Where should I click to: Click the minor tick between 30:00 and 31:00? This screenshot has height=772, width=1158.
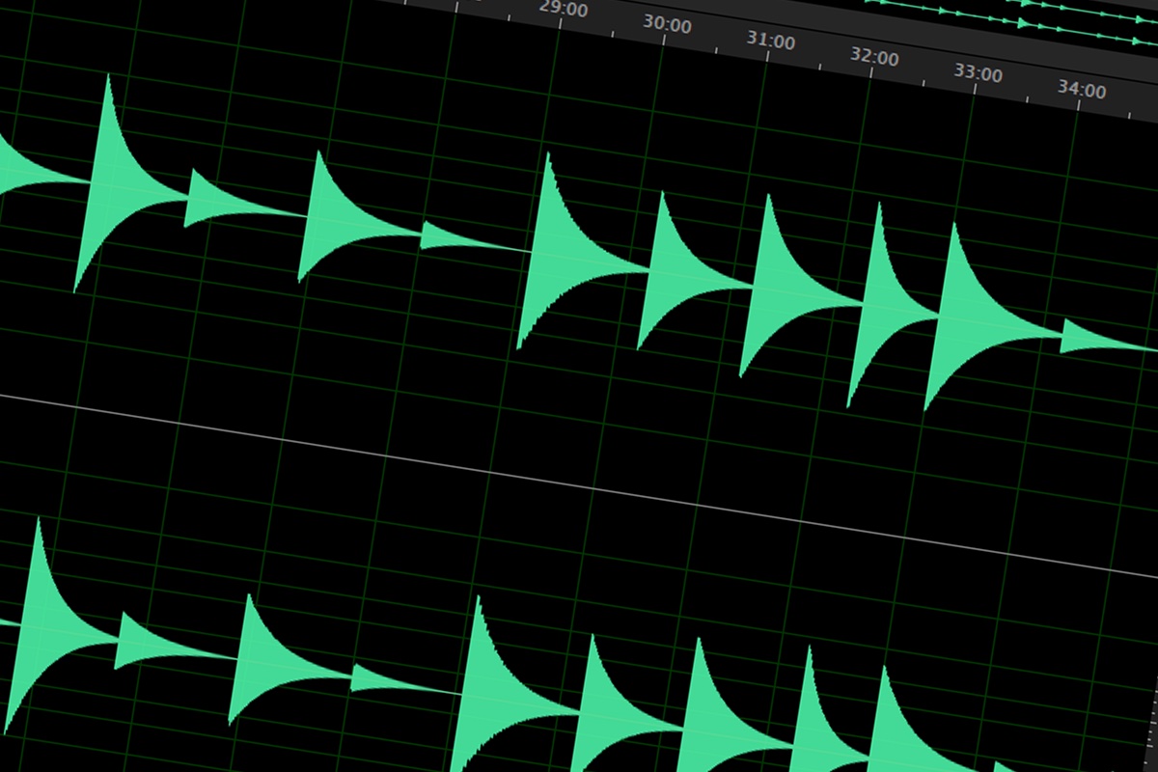coord(716,47)
